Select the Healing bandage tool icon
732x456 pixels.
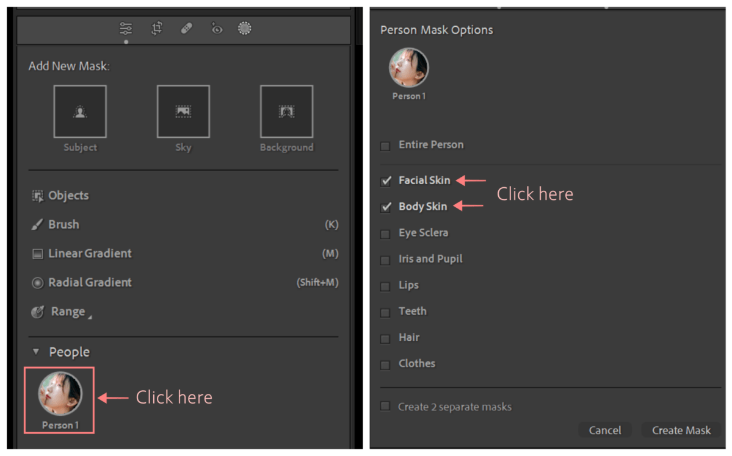(x=187, y=28)
